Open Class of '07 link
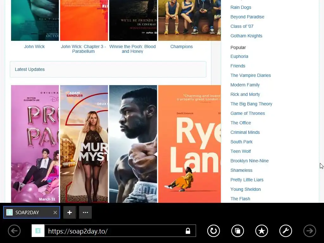Screen dimensions: 324x243 [x=242, y=26]
